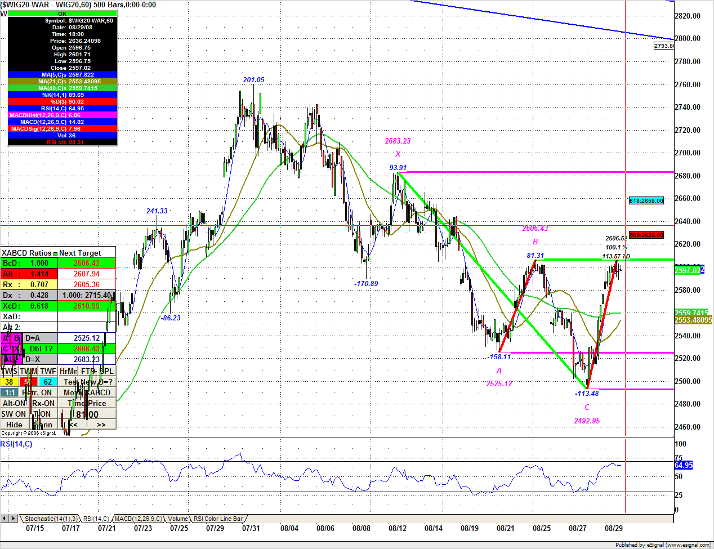Click the Gann button
Image resolution: width=714 pixels, height=549 pixels.
43,425
